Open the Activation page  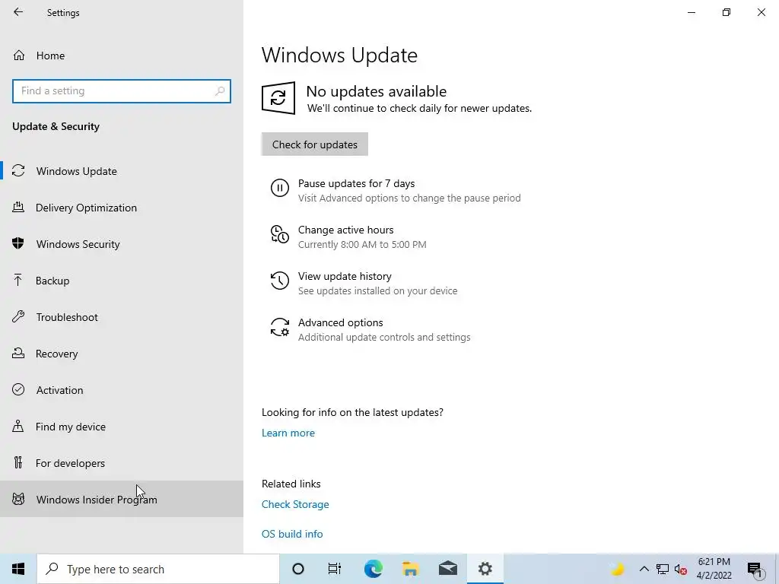click(122, 390)
